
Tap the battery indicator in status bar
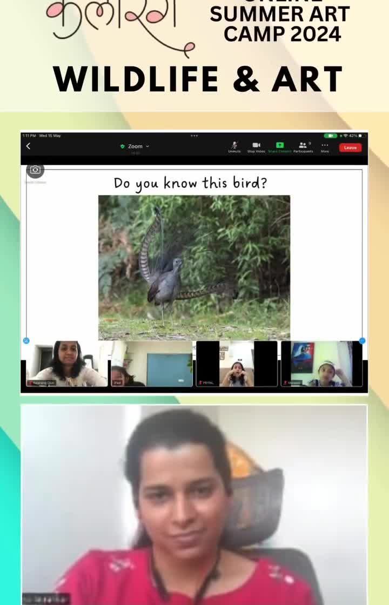pos(330,136)
